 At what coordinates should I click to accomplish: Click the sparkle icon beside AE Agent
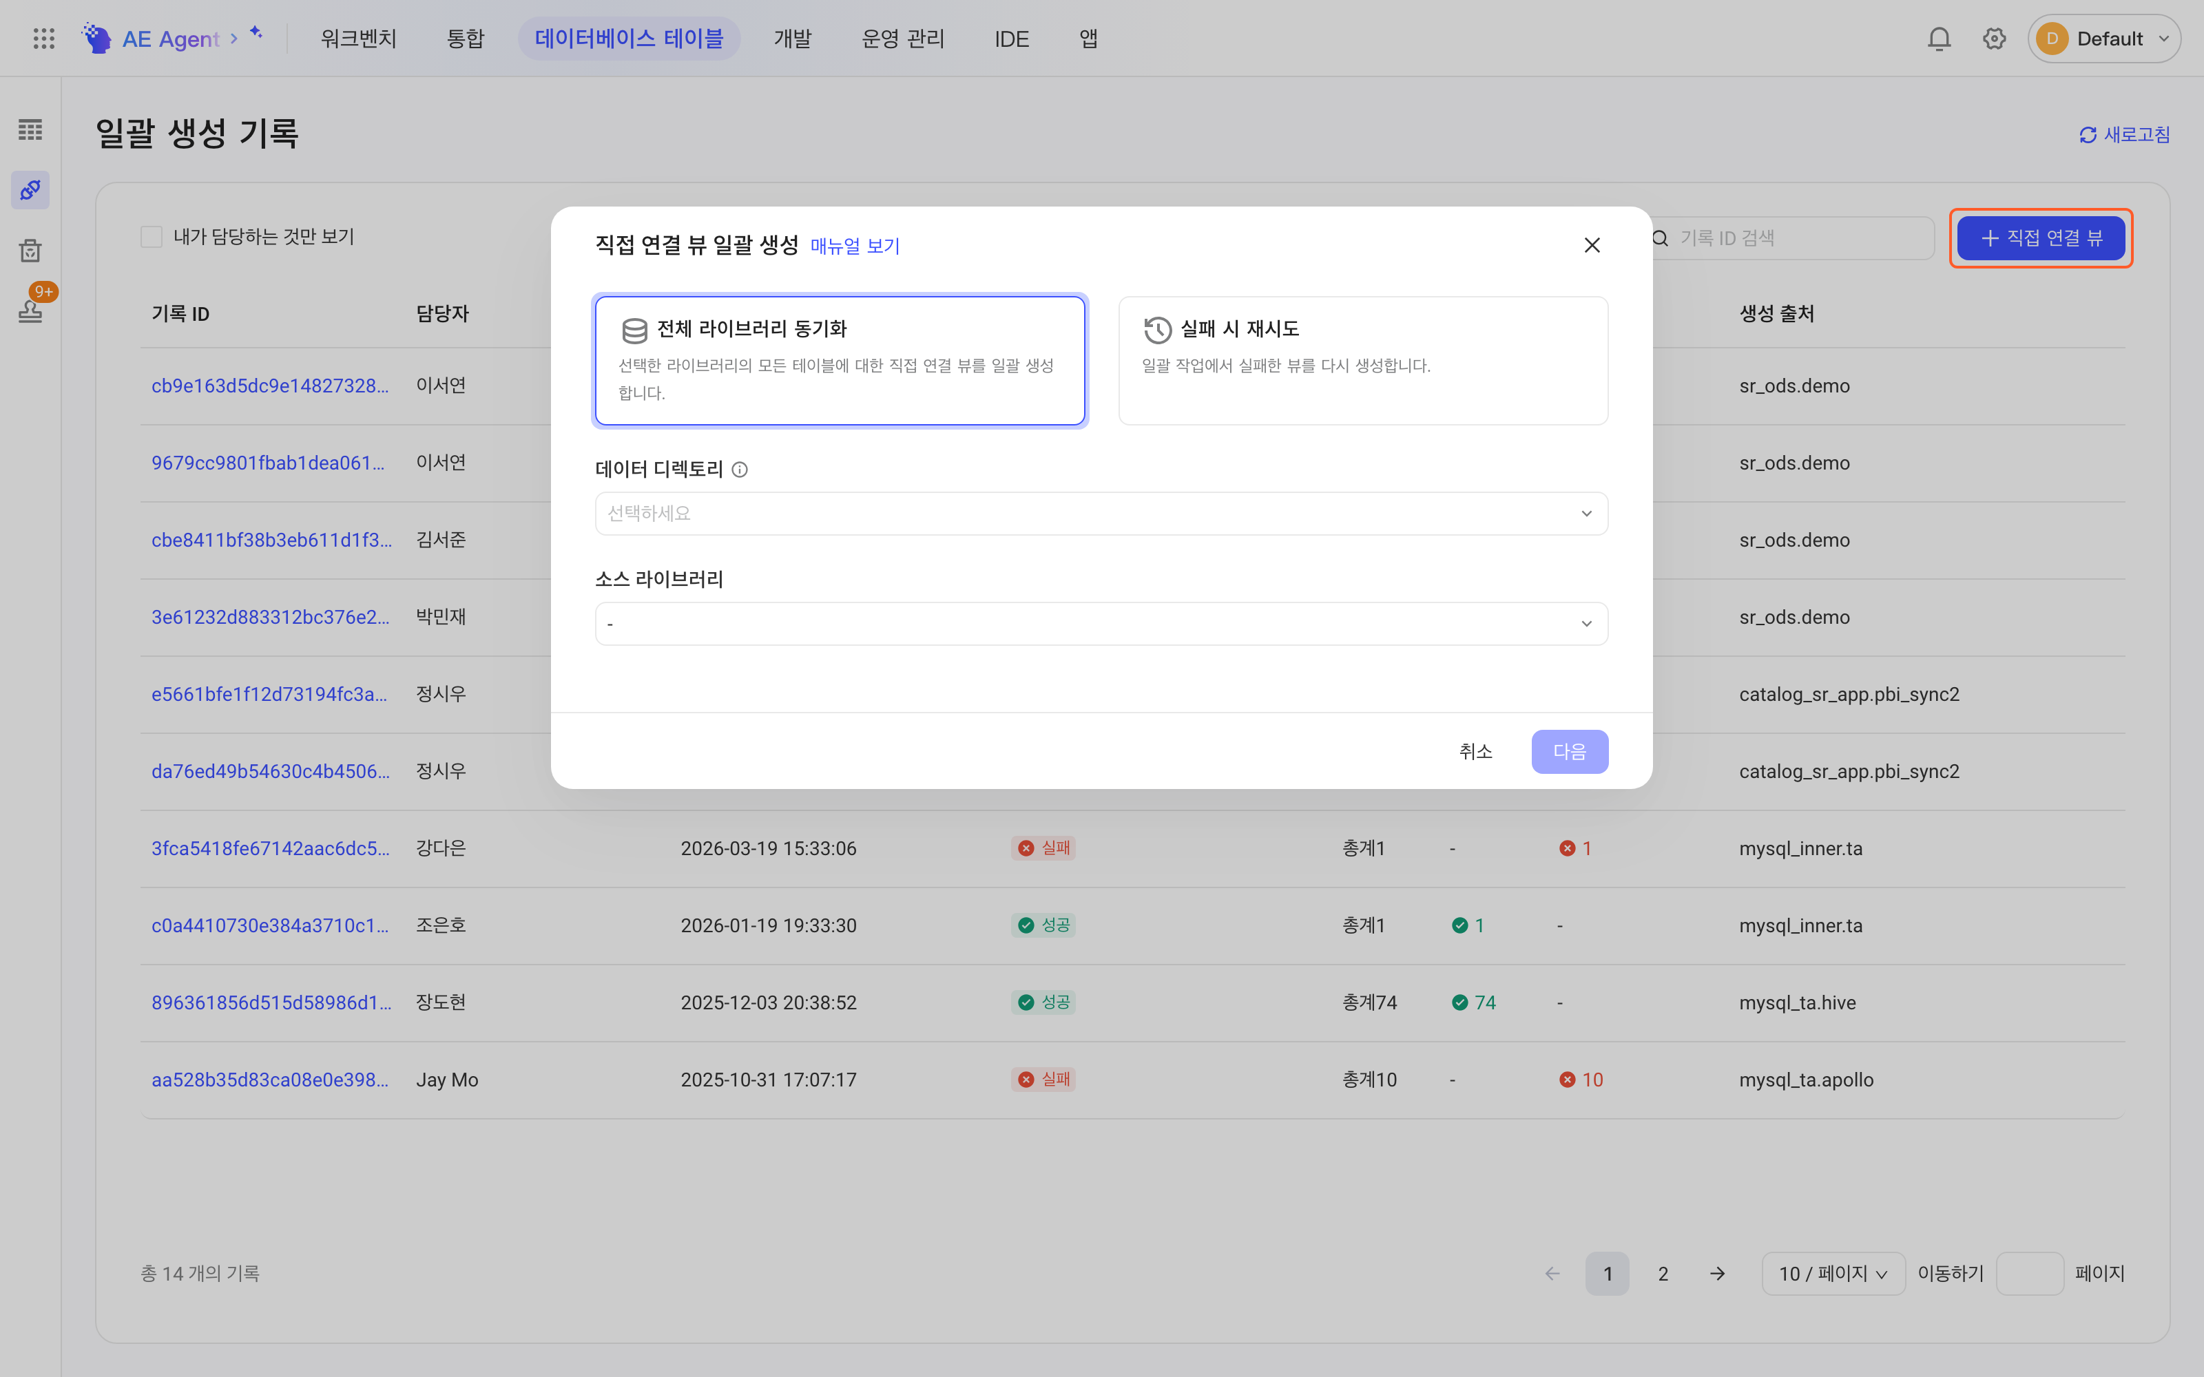point(257,33)
